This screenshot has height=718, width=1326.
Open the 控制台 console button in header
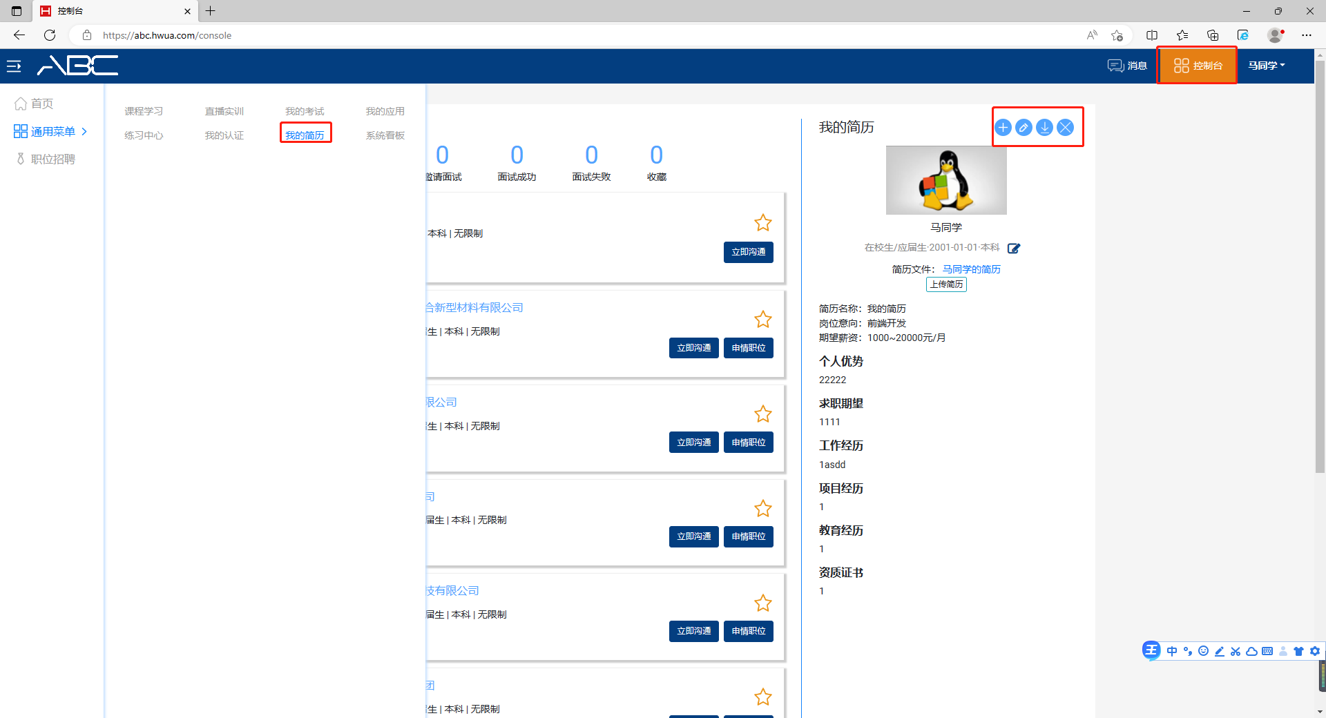[1198, 66]
